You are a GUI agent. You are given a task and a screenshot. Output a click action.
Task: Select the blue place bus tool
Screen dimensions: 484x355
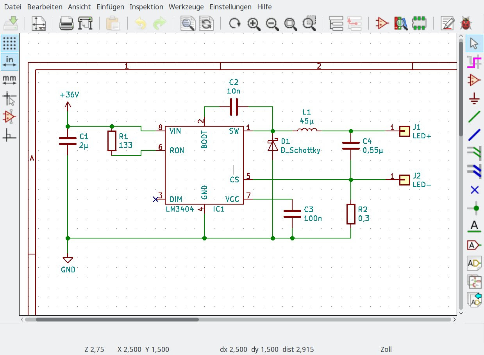474,135
